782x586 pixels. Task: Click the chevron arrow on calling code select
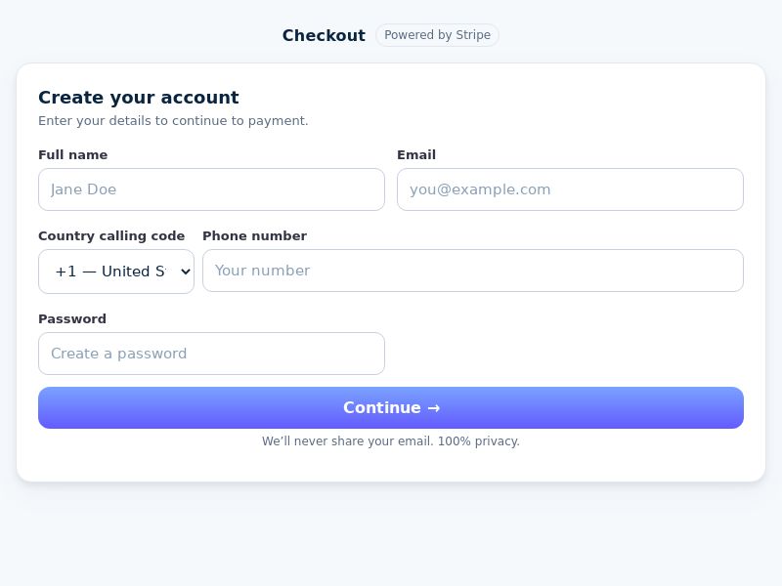coord(185,272)
